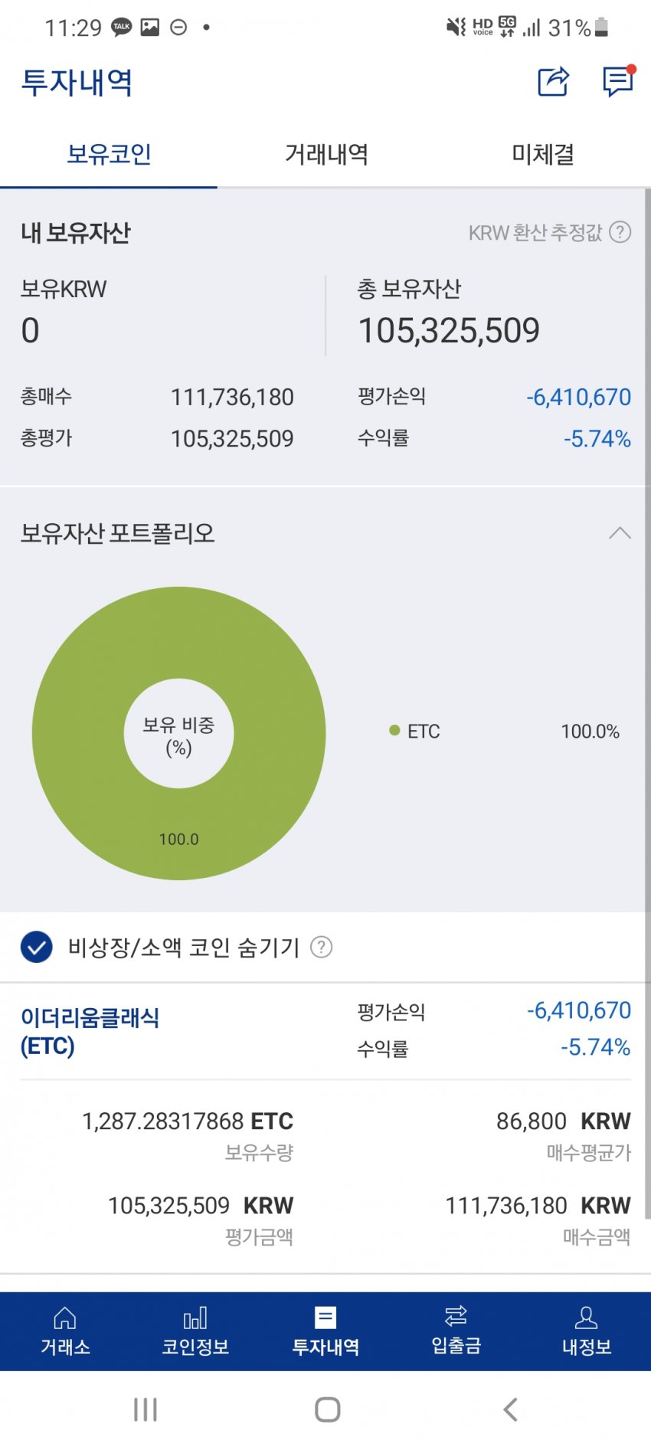Switch to the 미체결 tab
Image resolution: width=651 pixels, height=1447 pixels.
pos(542,155)
